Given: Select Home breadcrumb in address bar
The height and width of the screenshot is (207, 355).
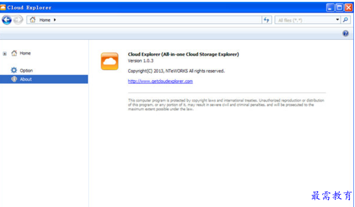Looking at the screenshot, I should 45,20.
